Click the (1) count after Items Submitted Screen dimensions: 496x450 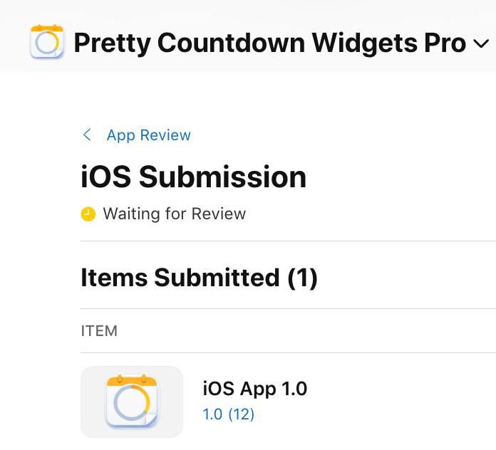[x=302, y=277]
